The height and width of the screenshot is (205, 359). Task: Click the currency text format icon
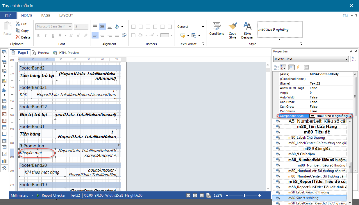(x=183, y=36)
